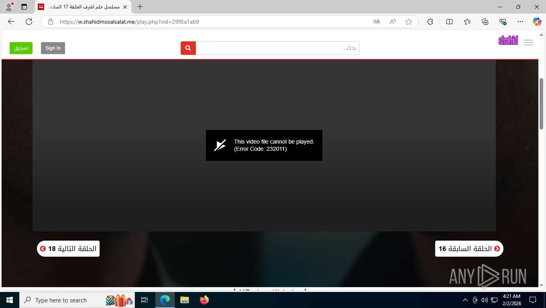546x308 pixels.
Task: Click the green تسجيل register button
Action: [x=21, y=48]
